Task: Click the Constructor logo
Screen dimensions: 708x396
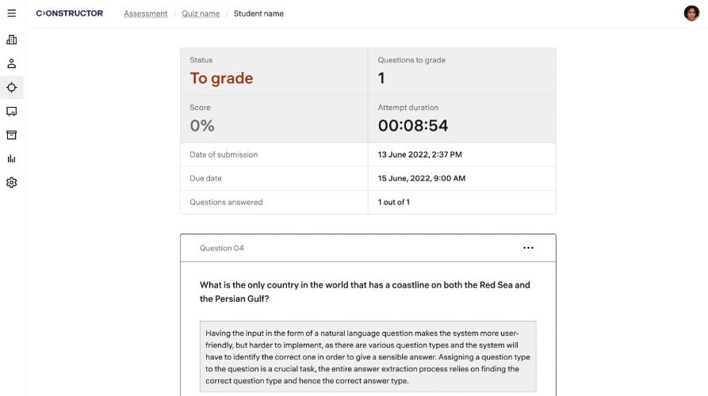Action: 70,13
